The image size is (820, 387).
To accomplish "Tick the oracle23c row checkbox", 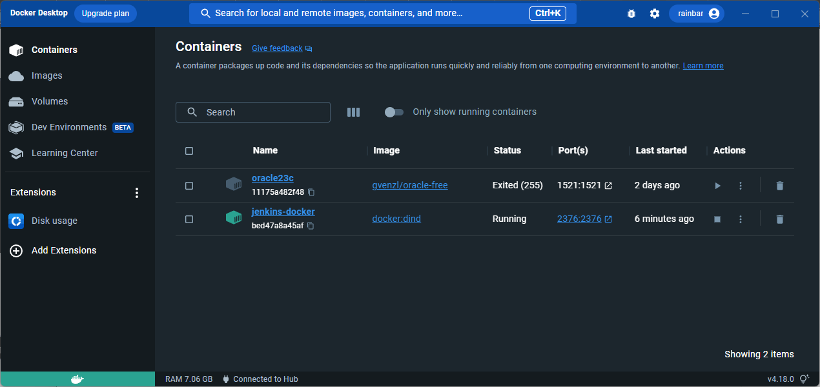I will (x=189, y=186).
